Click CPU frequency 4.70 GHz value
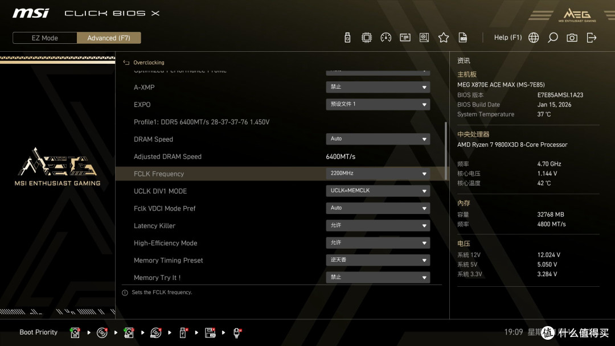Viewport: 615px width, 346px height. [x=549, y=164]
